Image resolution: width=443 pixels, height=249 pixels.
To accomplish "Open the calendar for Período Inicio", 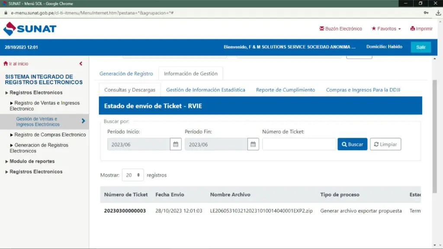I will (176, 144).
